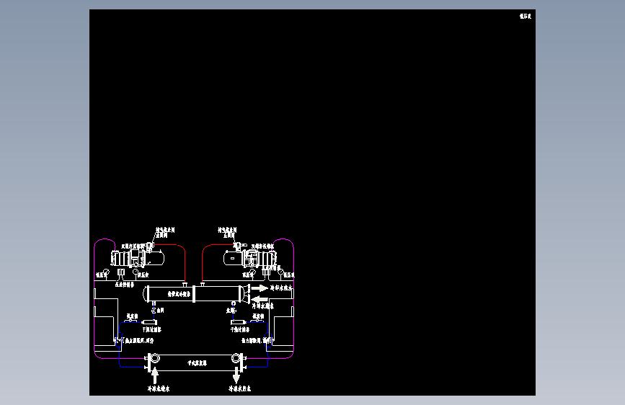This screenshot has height=405, width=625.
Task: Click the right-pointing cooling water arrow
Action: 260,288
